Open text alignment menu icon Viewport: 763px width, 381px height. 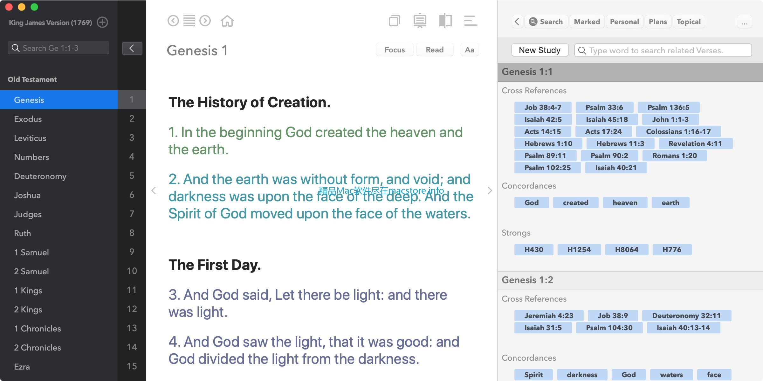coord(471,21)
